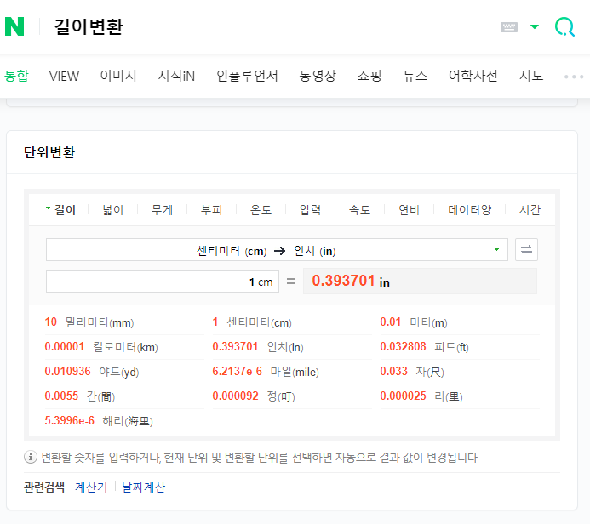Click the value input field showing 1 cm
Screen dimensions: 590x524
pos(162,282)
